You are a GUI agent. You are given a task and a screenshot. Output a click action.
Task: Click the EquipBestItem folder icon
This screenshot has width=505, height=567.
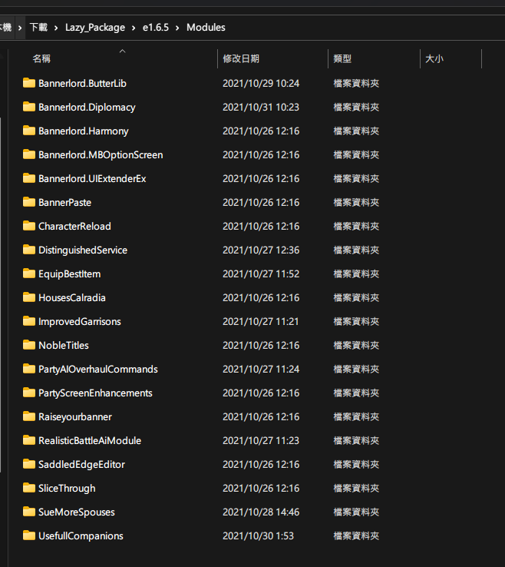click(x=29, y=274)
